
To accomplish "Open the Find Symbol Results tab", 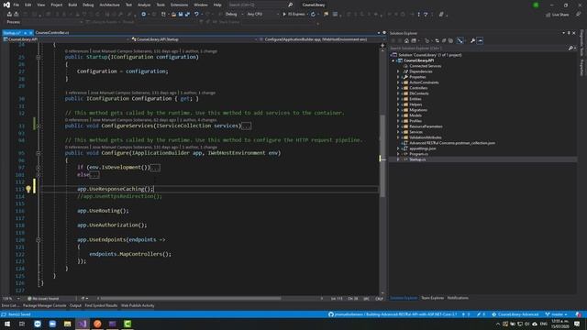I will (101, 305).
